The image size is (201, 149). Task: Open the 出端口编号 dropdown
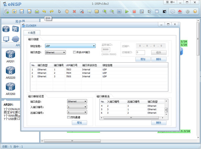point(77,112)
